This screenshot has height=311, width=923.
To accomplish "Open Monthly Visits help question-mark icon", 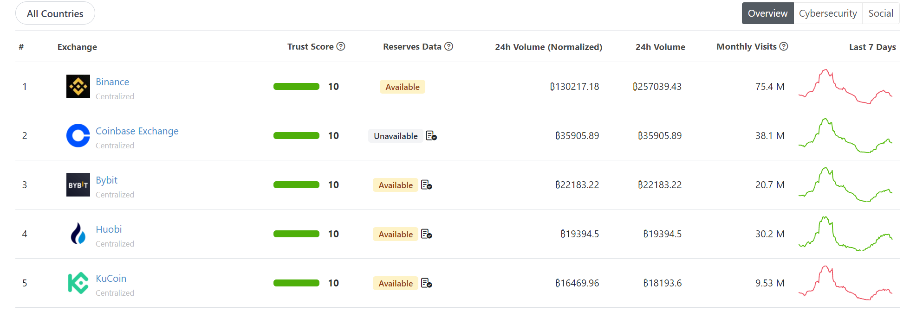I will pyautogui.click(x=784, y=46).
